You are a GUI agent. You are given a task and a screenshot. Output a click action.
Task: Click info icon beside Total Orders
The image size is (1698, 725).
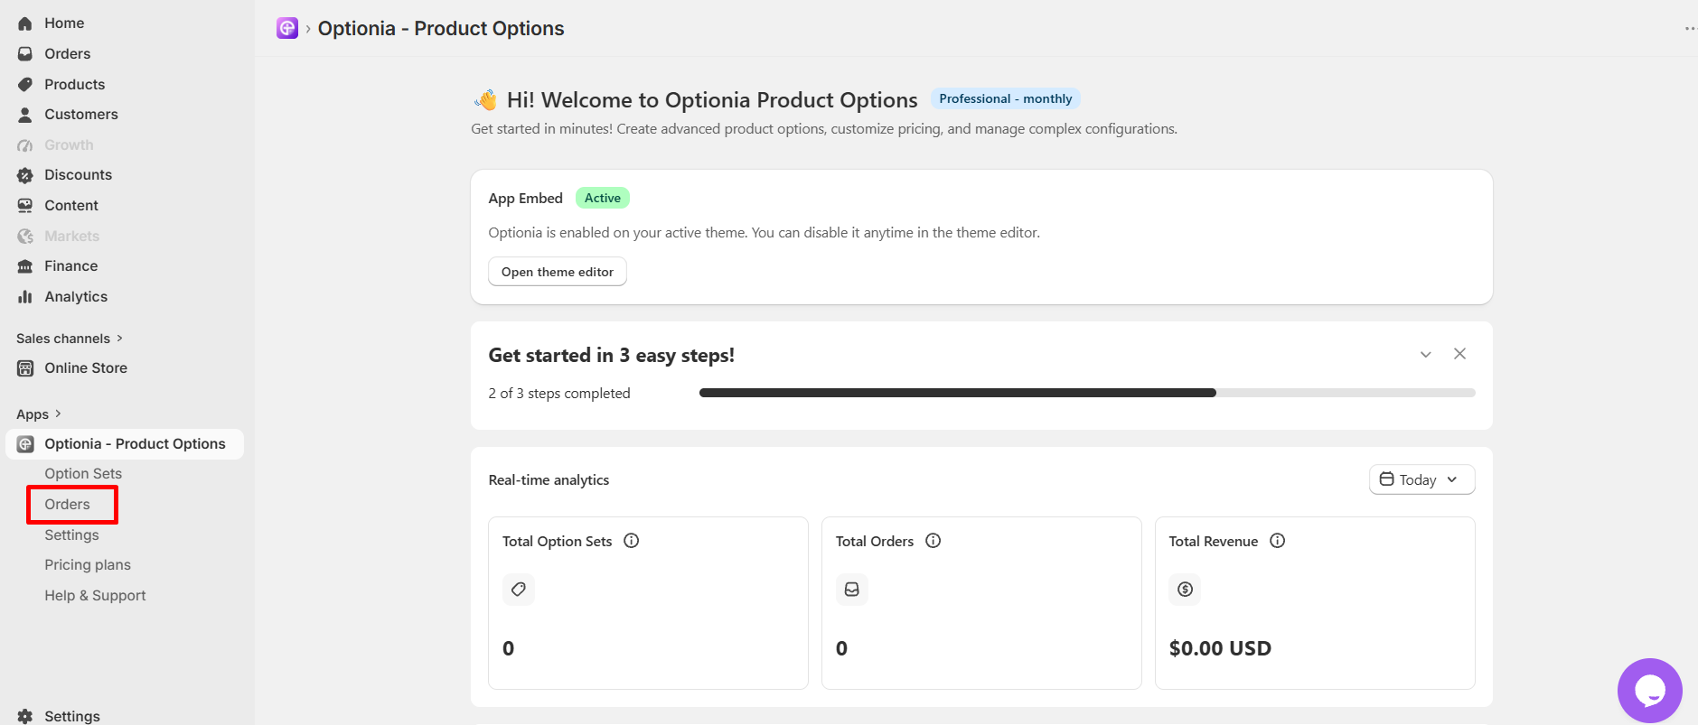(933, 541)
